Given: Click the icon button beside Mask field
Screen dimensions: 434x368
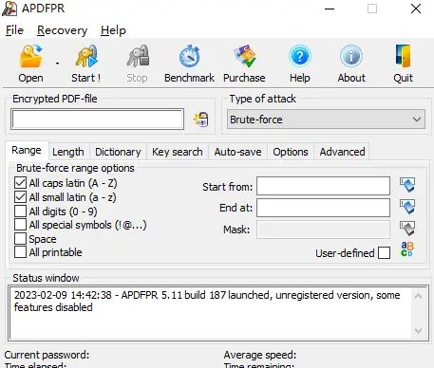Looking at the screenshot, I should pyautogui.click(x=407, y=229).
